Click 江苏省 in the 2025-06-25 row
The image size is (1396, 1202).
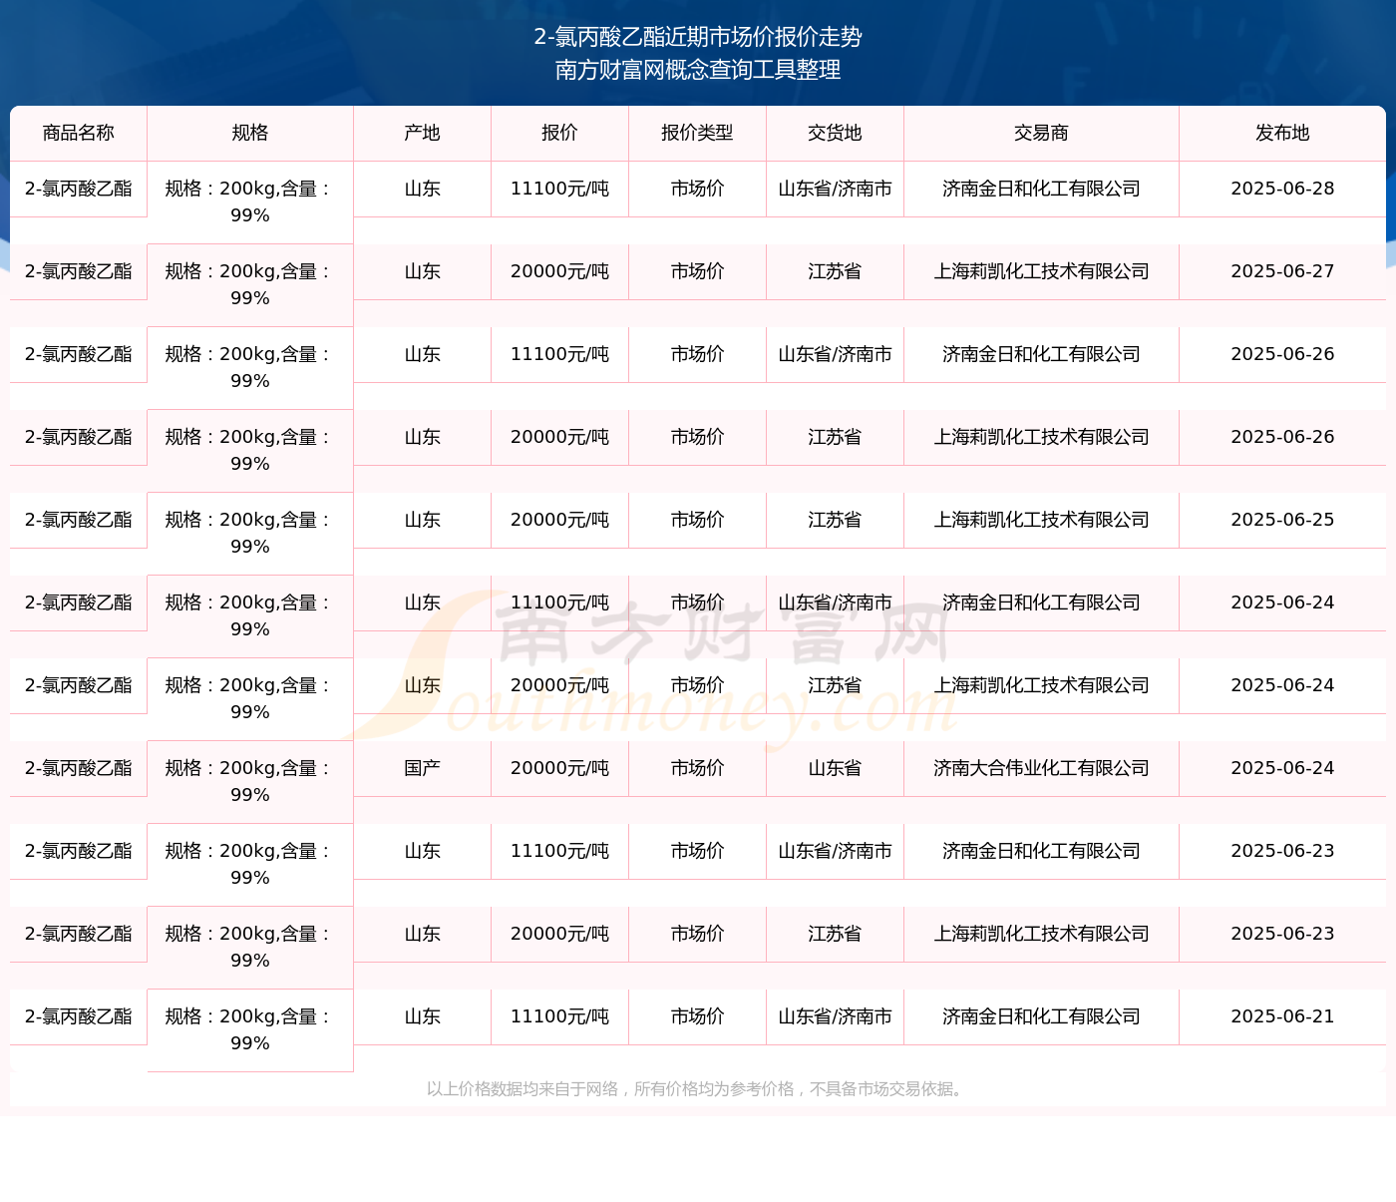click(836, 520)
